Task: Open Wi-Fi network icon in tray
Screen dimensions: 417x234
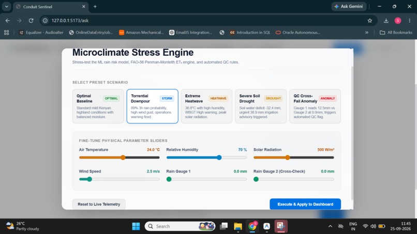Action: pyautogui.click(x=365, y=226)
